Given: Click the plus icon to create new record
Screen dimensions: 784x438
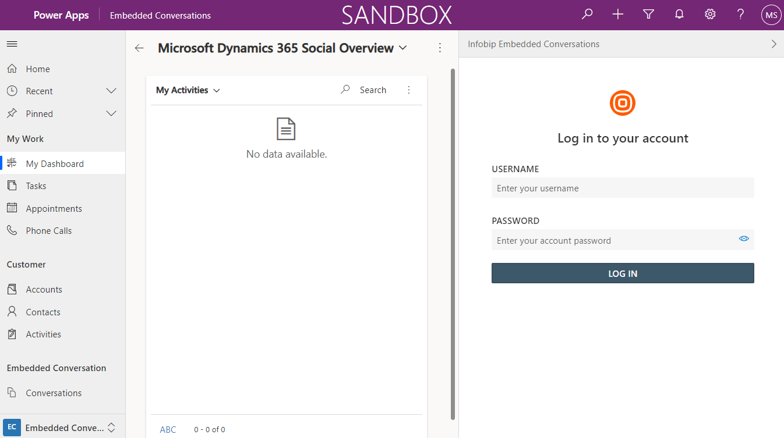Looking at the screenshot, I should click(x=618, y=15).
